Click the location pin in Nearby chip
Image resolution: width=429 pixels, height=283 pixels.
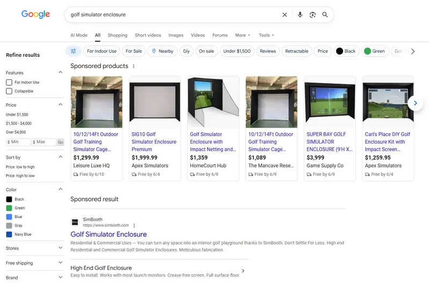(154, 51)
